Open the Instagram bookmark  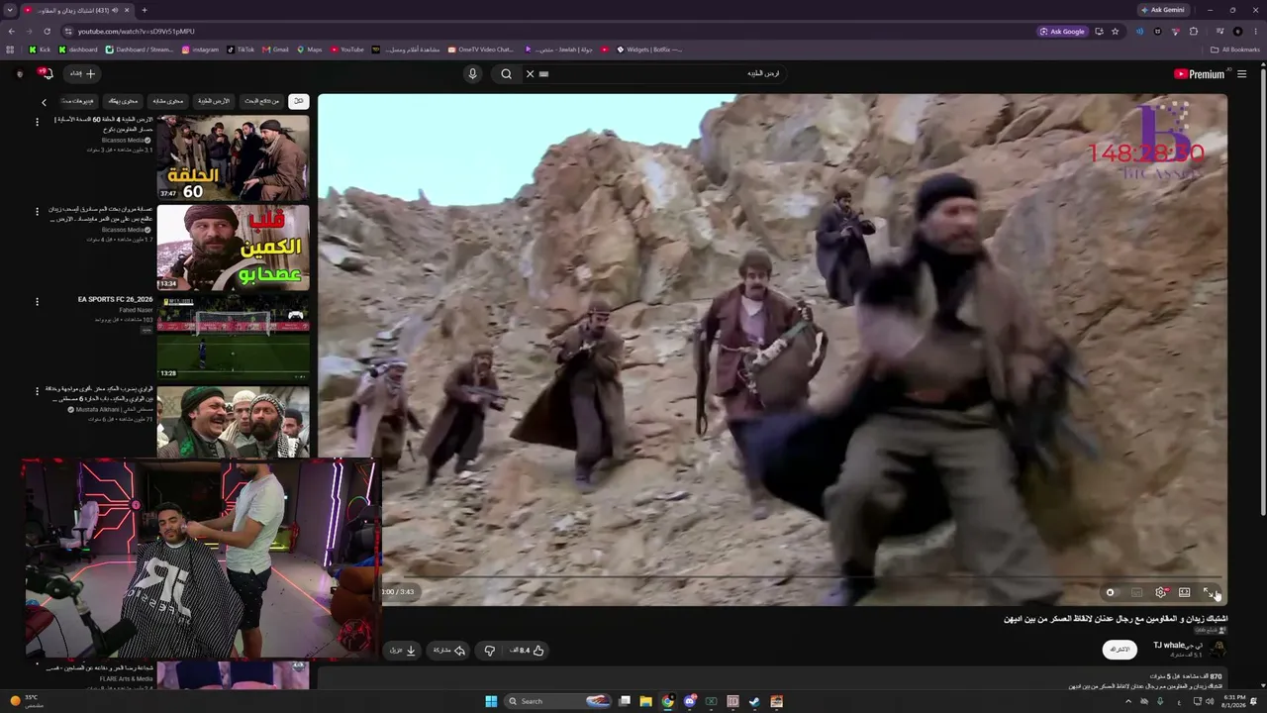(x=200, y=50)
